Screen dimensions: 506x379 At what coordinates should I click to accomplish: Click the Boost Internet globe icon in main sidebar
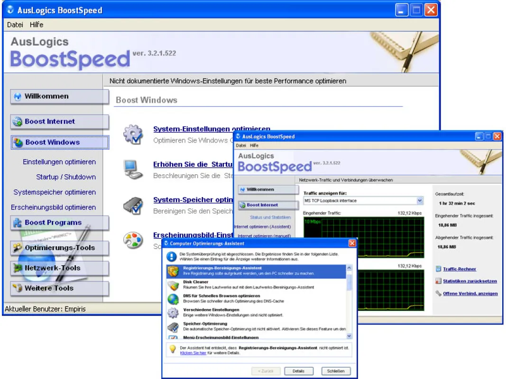click(18, 121)
